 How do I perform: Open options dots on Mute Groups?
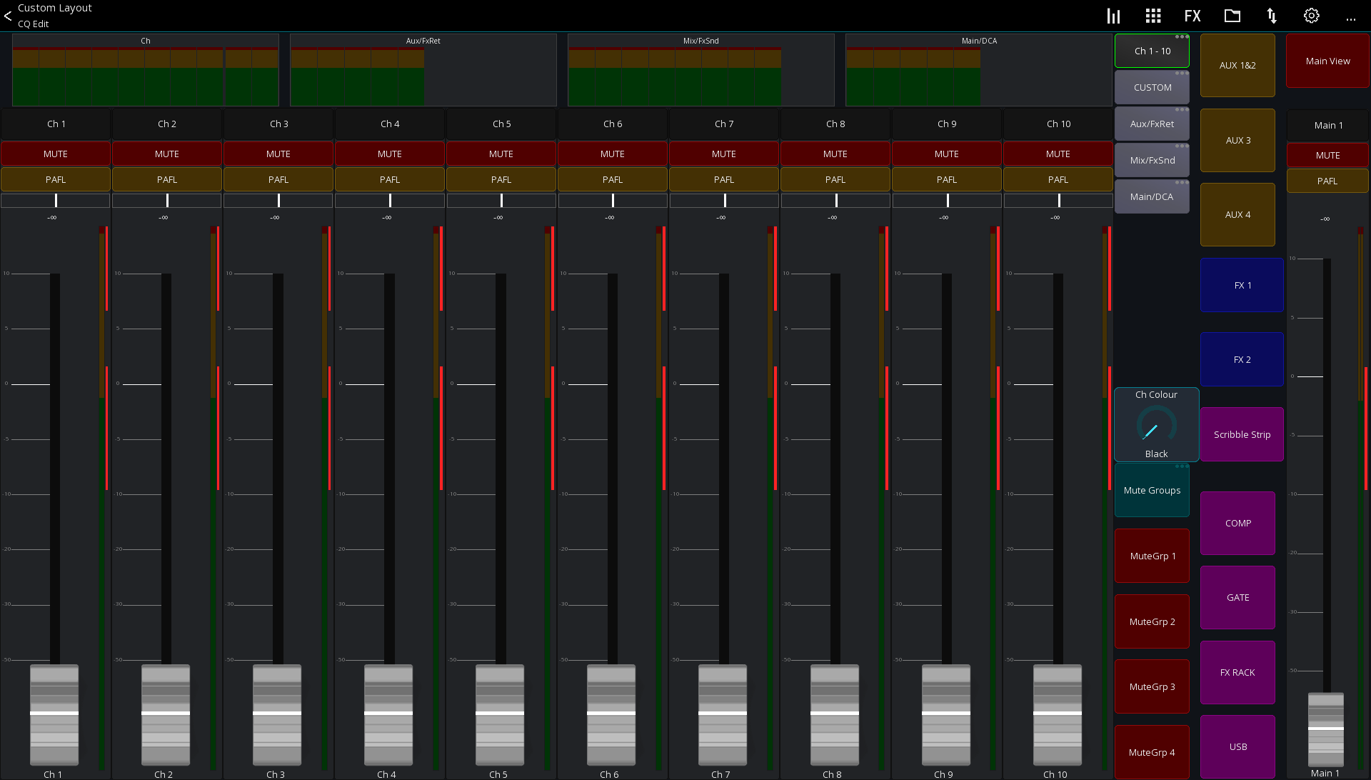click(1183, 466)
